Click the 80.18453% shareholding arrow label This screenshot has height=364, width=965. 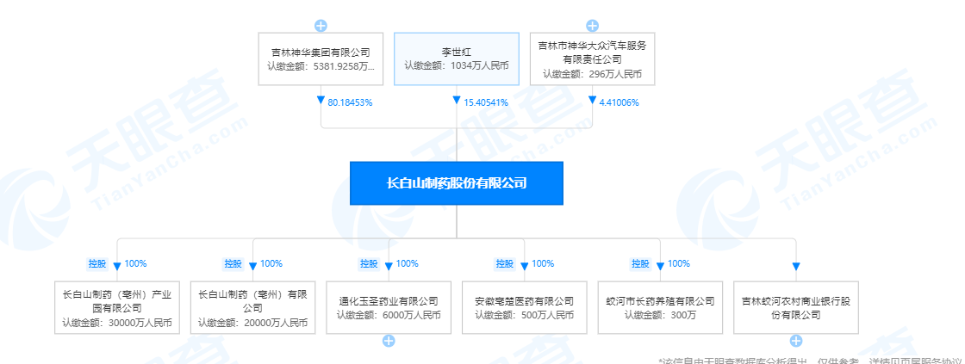click(x=349, y=102)
